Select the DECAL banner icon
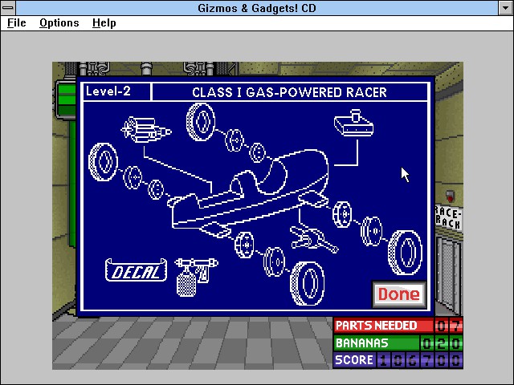The width and height of the screenshot is (514, 385). point(136,270)
